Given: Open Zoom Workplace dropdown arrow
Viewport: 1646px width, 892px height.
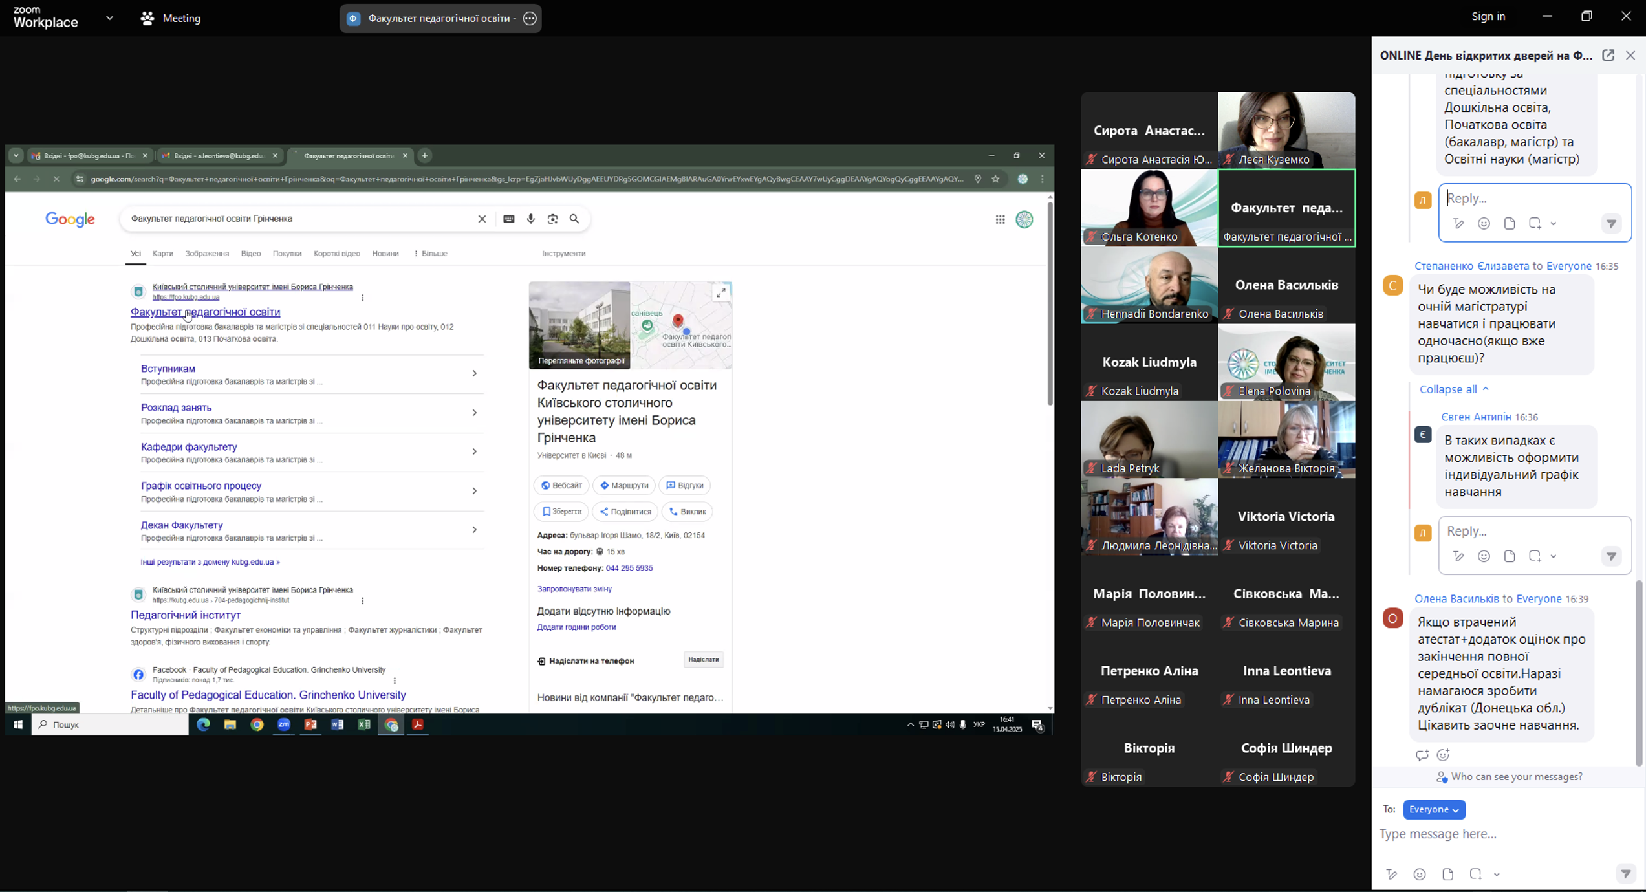Looking at the screenshot, I should [x=109, y=18].
